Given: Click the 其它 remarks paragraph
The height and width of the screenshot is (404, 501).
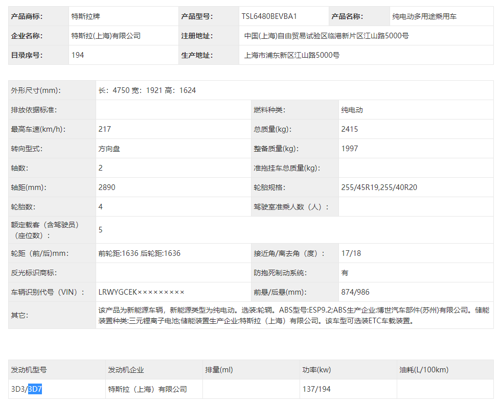Looking at the screenshot, I should tap(294, 315).
